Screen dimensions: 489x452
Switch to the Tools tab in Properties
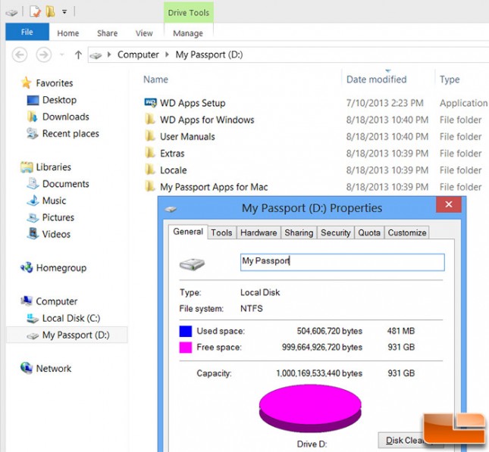pos(221,232)
